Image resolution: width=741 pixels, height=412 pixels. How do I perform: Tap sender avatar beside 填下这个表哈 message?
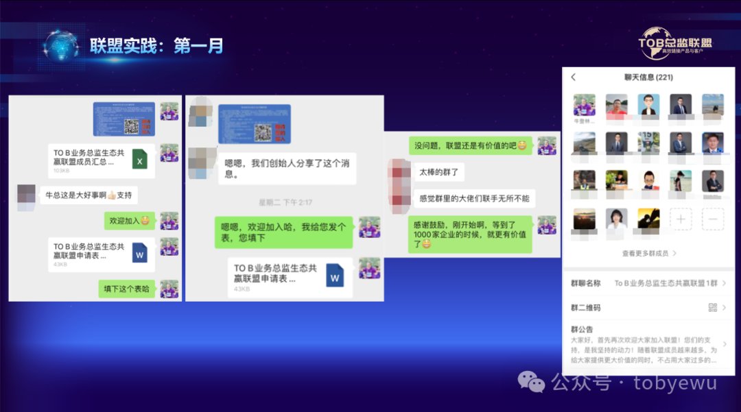tap(169, 289)
